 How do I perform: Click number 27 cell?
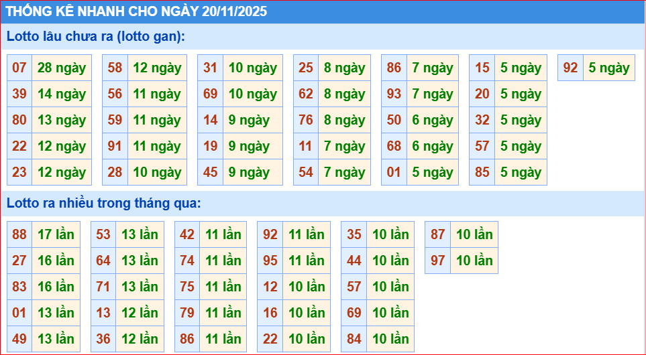tap(19, 261)
